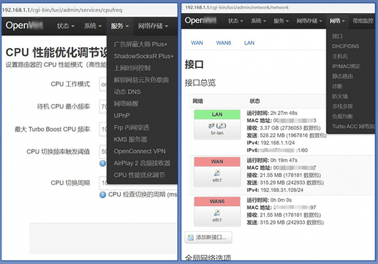Click the 添加新接口 button
The height and width of the screenshot is (264, 378).
209,237
